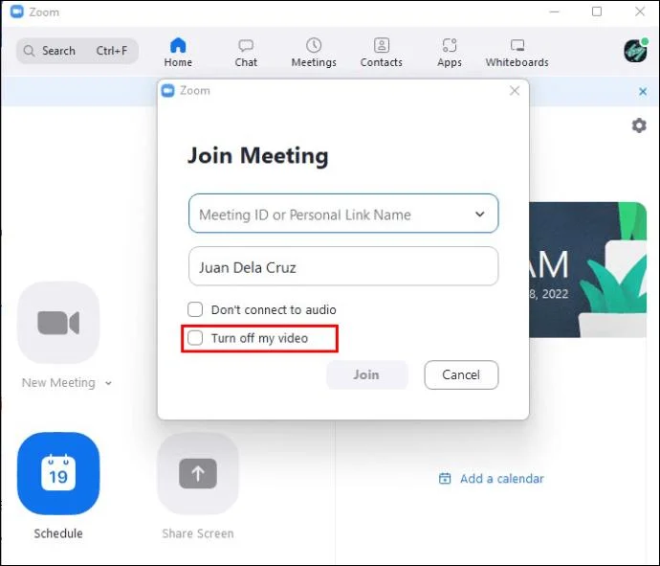
Task: Open the Apps tab
Action: [x=450, y=53]
